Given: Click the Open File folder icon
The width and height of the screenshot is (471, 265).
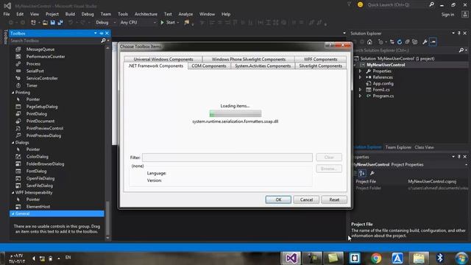Looking at the screenshot, I should (x=45, y=23).
